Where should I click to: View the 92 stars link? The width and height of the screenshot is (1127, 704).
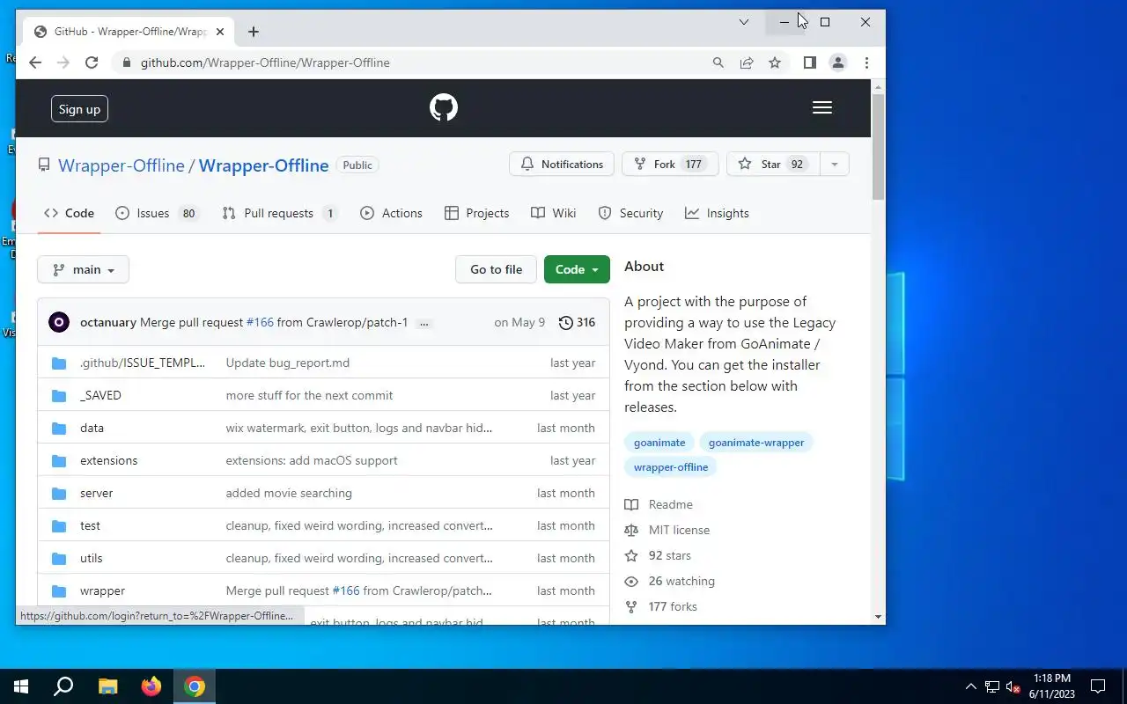pos(658,555)
